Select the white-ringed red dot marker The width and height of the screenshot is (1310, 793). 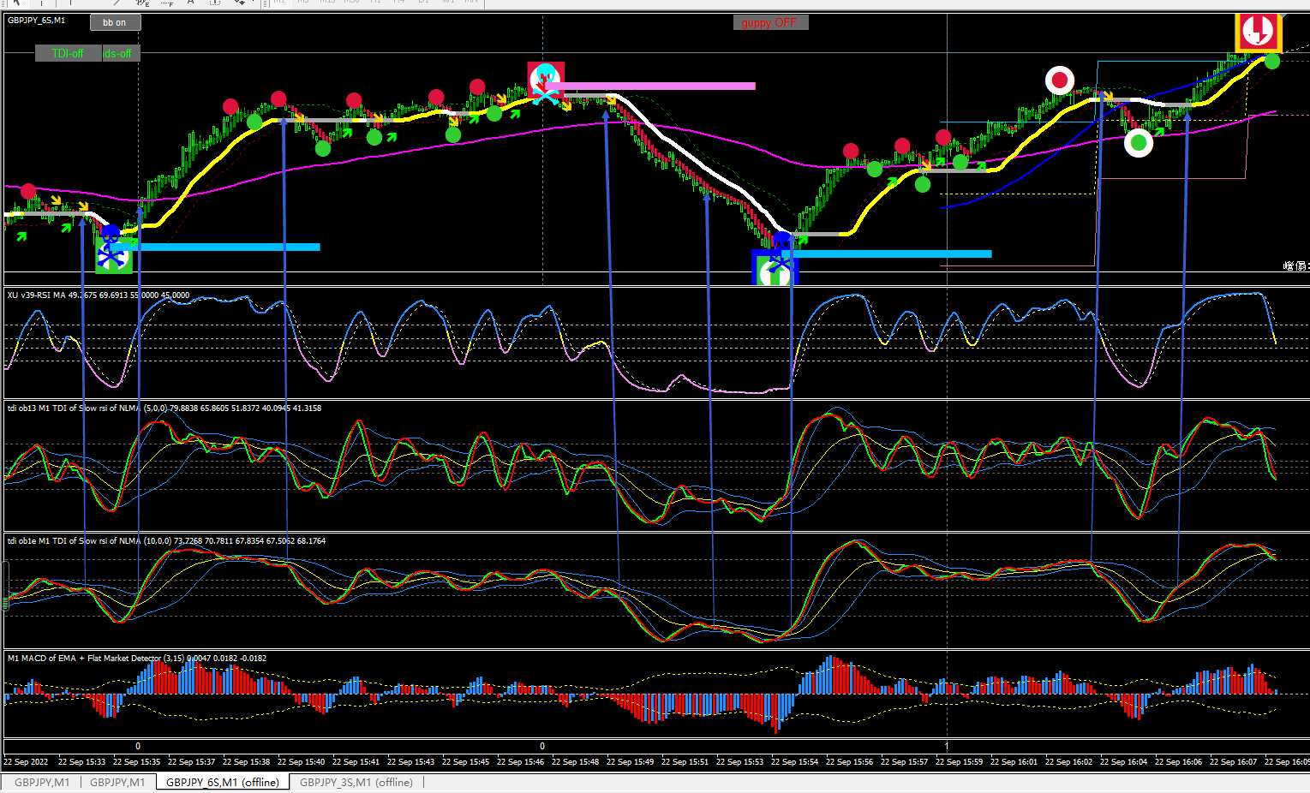[x=1060, y=80]
